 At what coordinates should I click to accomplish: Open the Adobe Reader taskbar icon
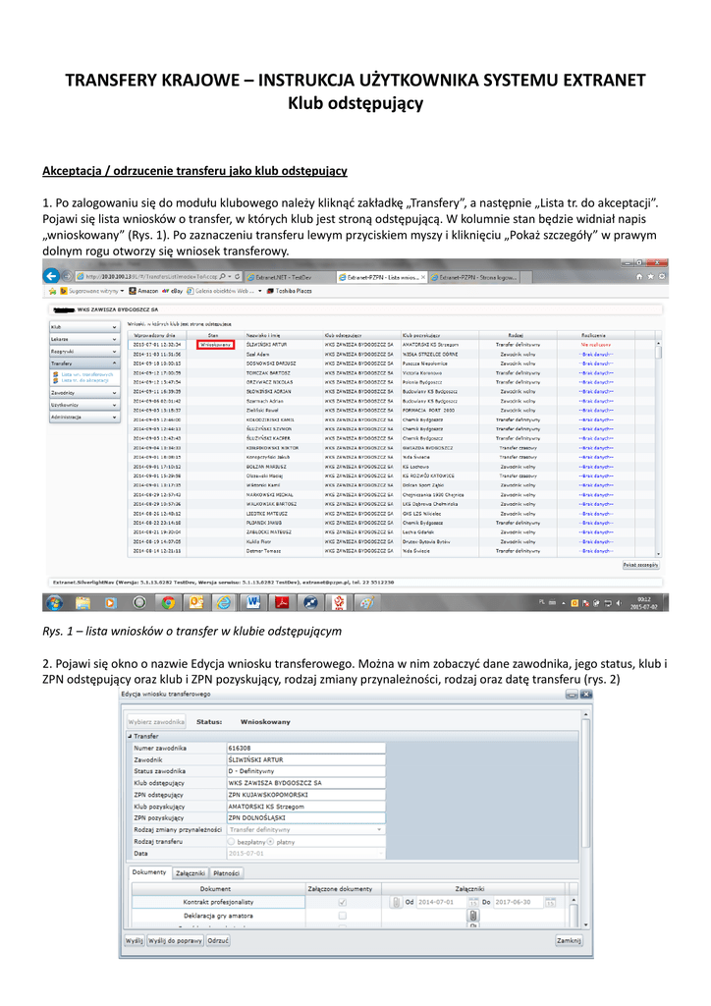(x=282, y=602)
